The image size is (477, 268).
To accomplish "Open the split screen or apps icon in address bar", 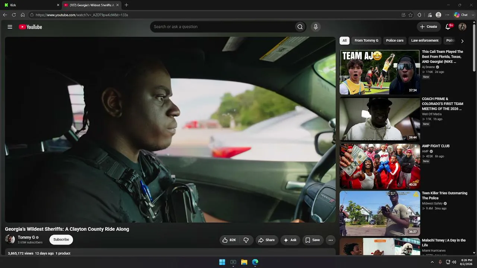I will tap(403, 15).
